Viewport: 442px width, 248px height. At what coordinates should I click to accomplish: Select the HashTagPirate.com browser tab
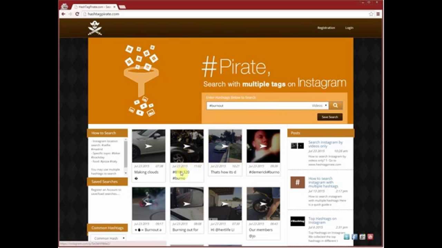(93, 7)
